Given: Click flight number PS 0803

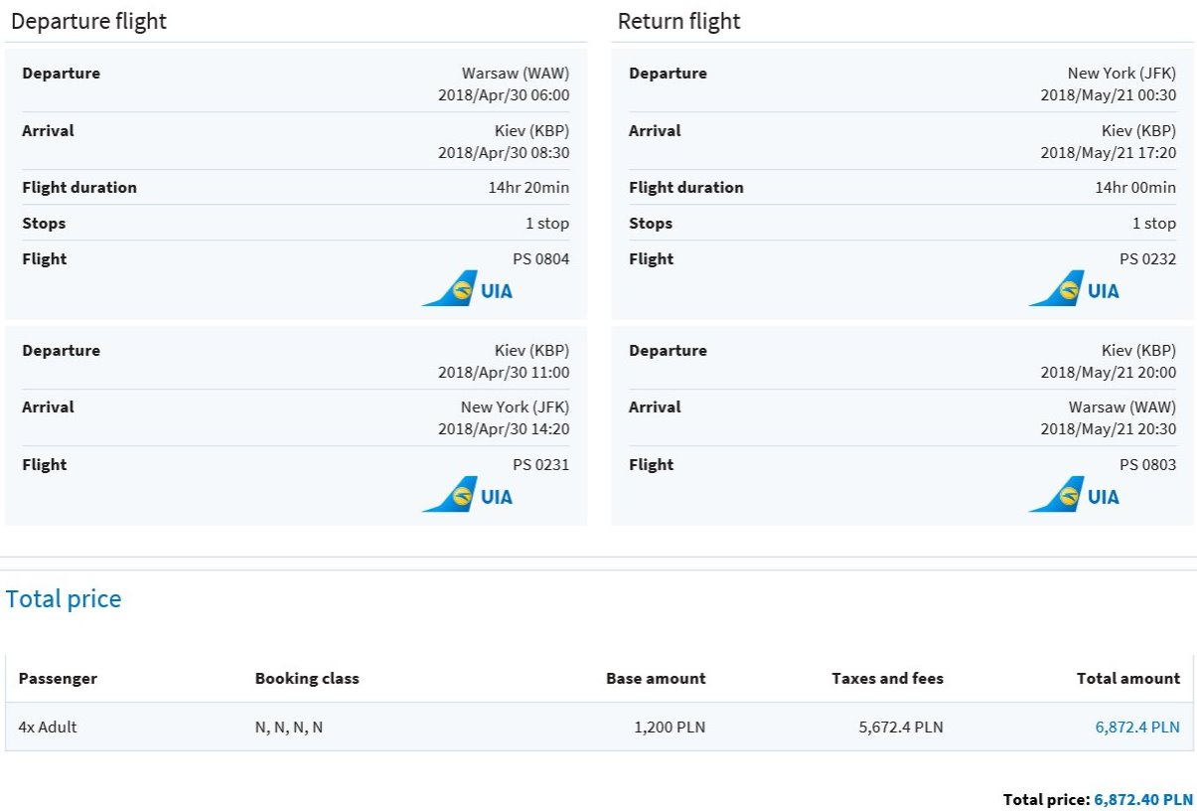Looking at the screenshot, I should pyautogui.click(x=1147, y=464).
